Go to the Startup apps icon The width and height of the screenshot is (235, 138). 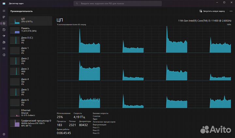pyautogui.click(x=4, y=36)
